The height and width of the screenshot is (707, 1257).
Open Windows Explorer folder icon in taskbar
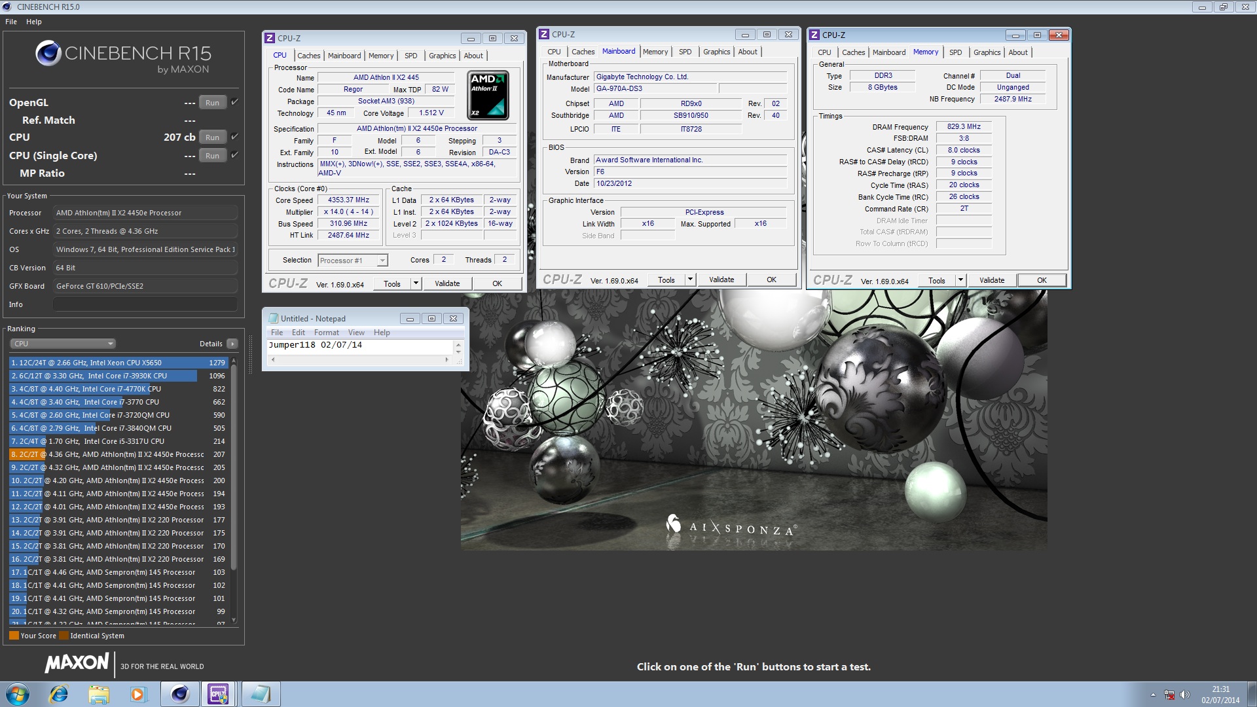click(99, 694)
